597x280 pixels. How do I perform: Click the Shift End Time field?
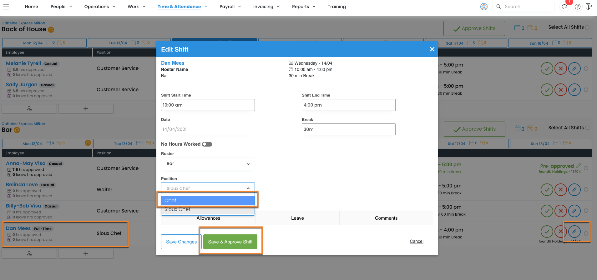coord(348,105)
